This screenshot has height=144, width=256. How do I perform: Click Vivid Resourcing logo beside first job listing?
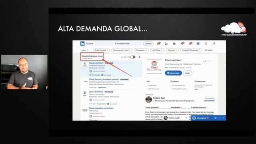tap(85, 64)
